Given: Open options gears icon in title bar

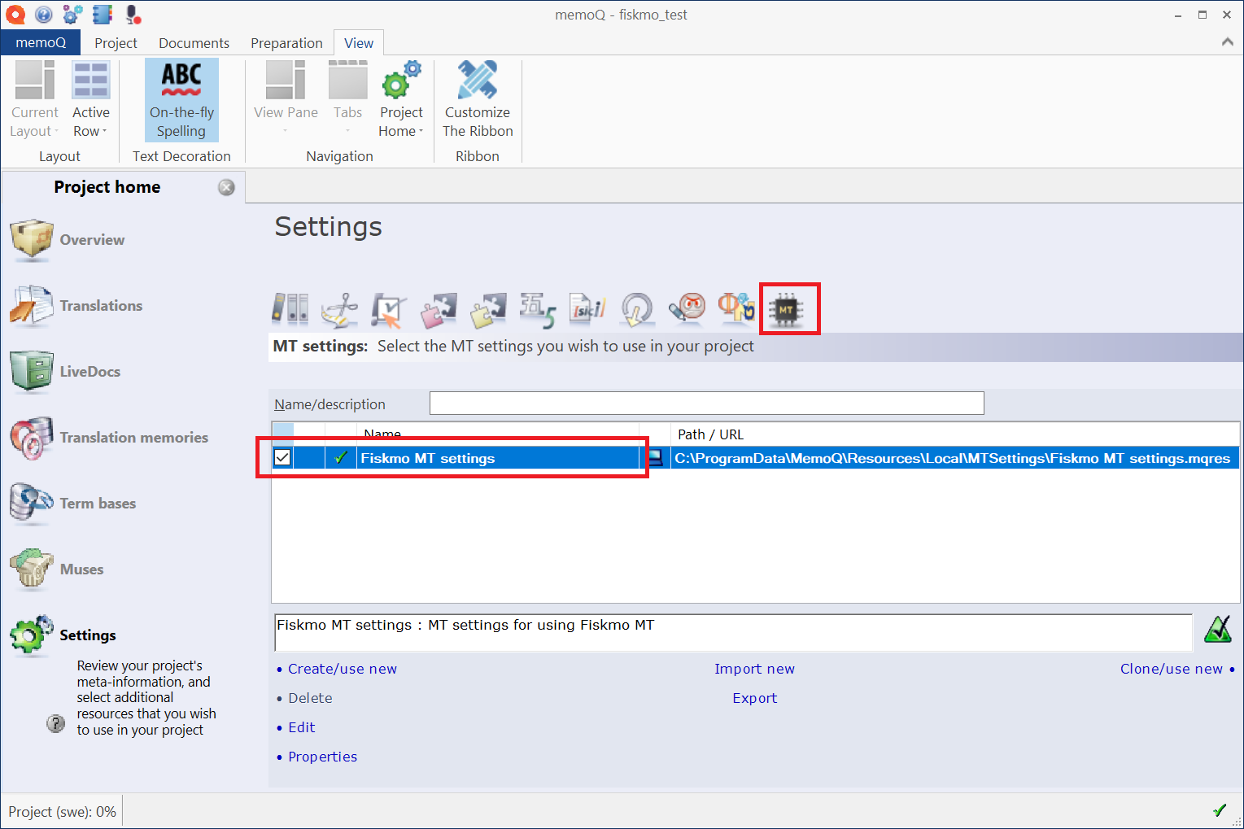Looking at the screenshot, I should click(73, 14).
